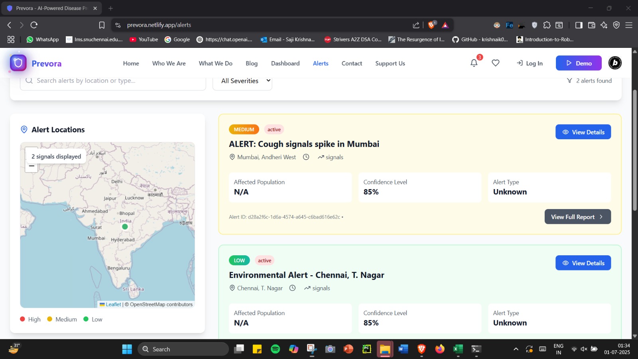638x359 pixels.
Task: Open the Brave Shields icon
Action: point(431,25)
